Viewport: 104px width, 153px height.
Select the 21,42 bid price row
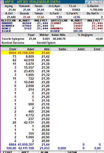26,57
